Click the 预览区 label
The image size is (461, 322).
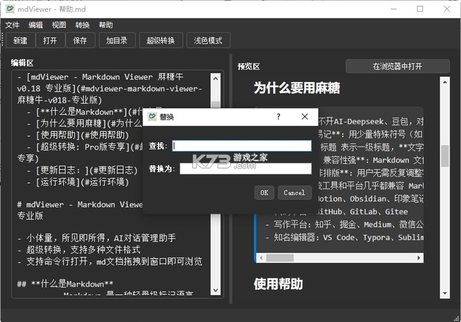click(x=249, y=66)
